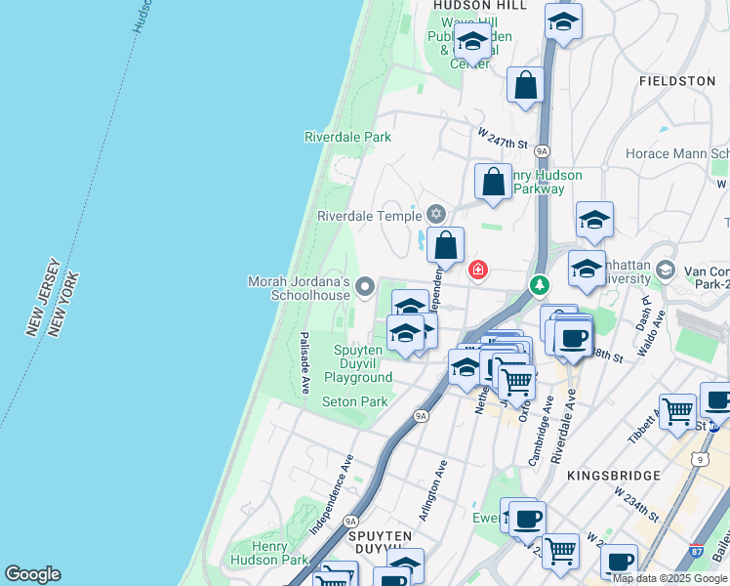Click the school marker beside 9A near Netherland Ave
730x586 pixels.
coord(466,368)
